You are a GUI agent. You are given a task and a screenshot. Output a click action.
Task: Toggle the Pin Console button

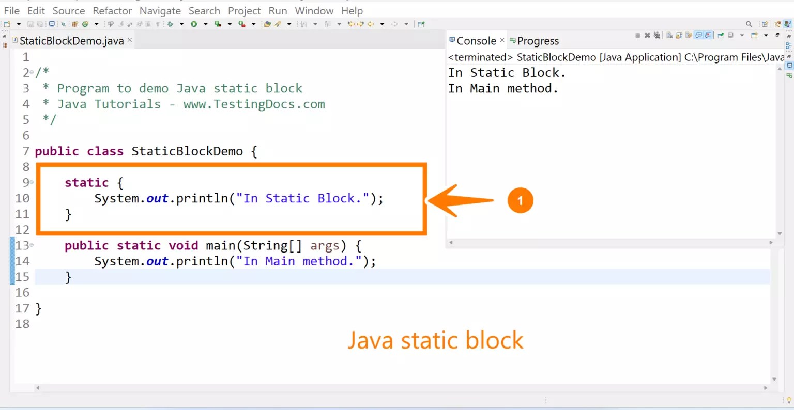pyautogui.click(x=721, y=35)
